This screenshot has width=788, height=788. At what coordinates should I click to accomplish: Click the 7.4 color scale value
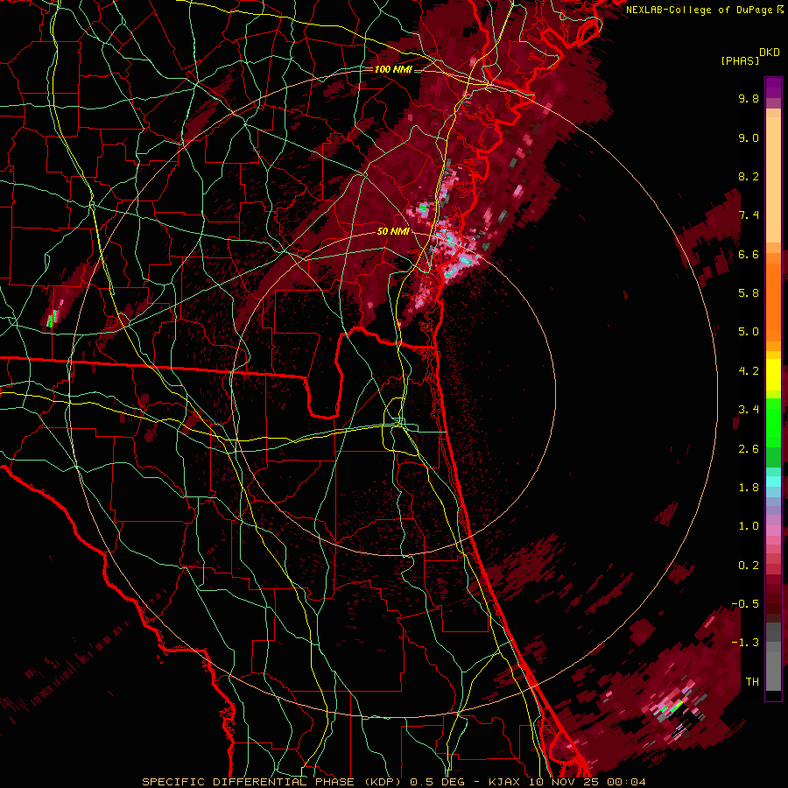[749, 215]
